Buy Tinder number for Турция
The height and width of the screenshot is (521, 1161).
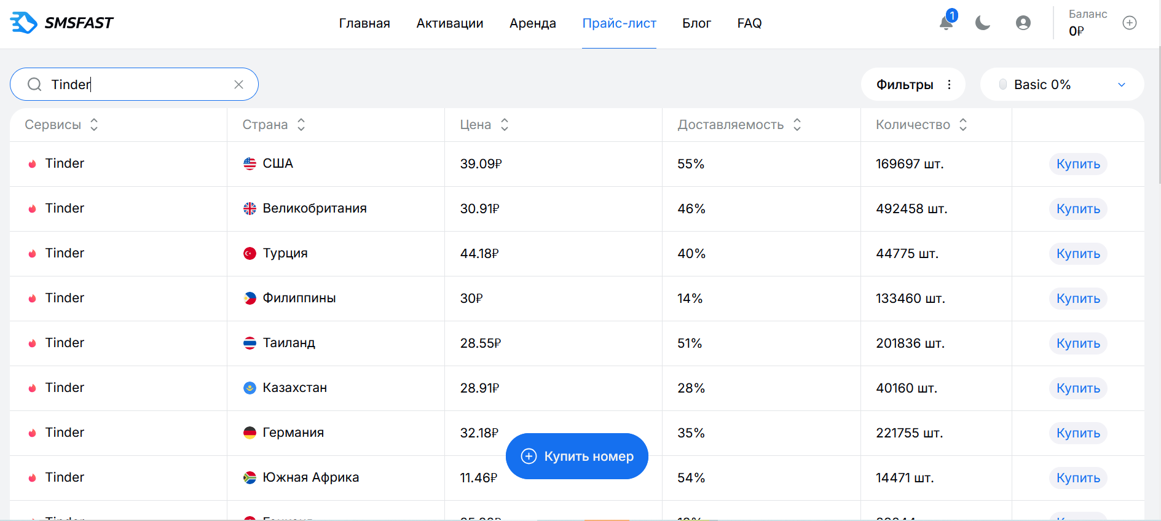[x=1078, y=254]
